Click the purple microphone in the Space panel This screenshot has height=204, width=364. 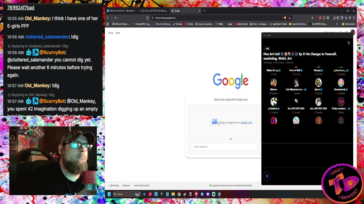tap(267, 176)
